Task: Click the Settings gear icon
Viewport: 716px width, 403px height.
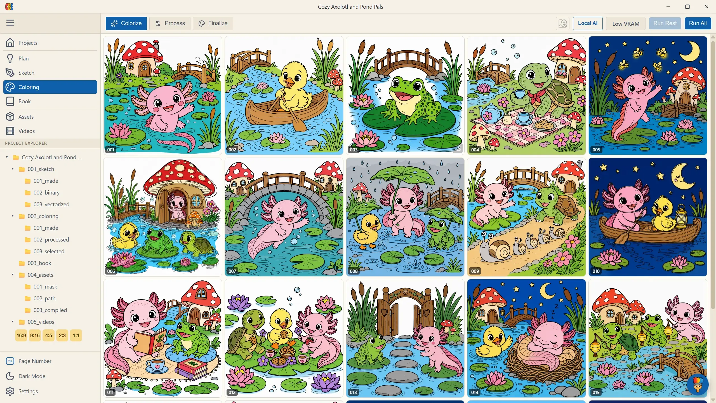Action: (10, 391)
